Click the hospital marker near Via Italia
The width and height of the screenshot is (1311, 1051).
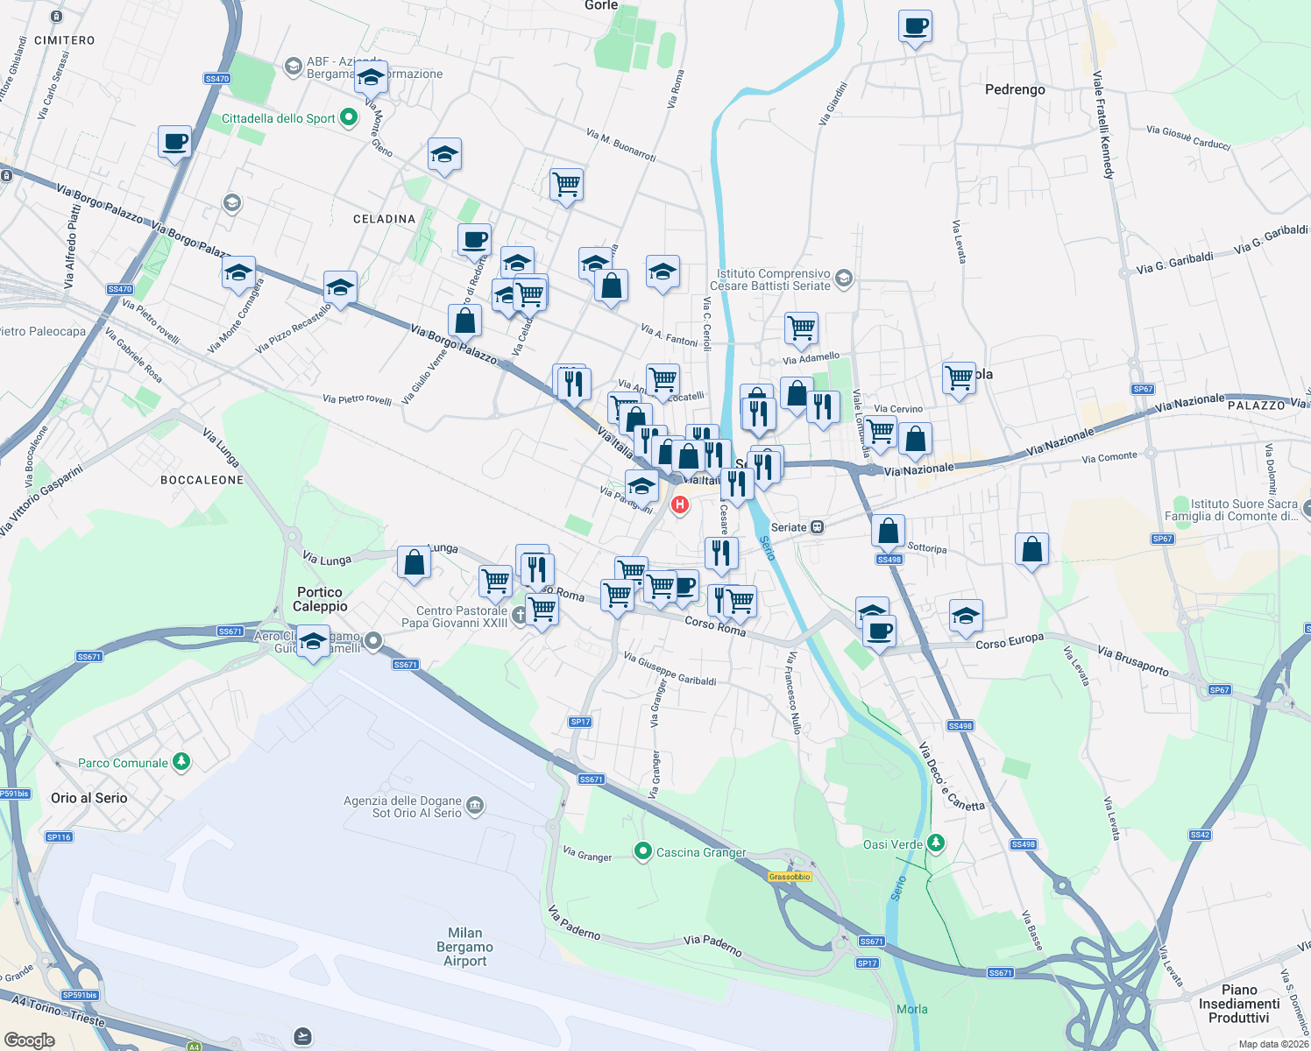click(679, 505)
